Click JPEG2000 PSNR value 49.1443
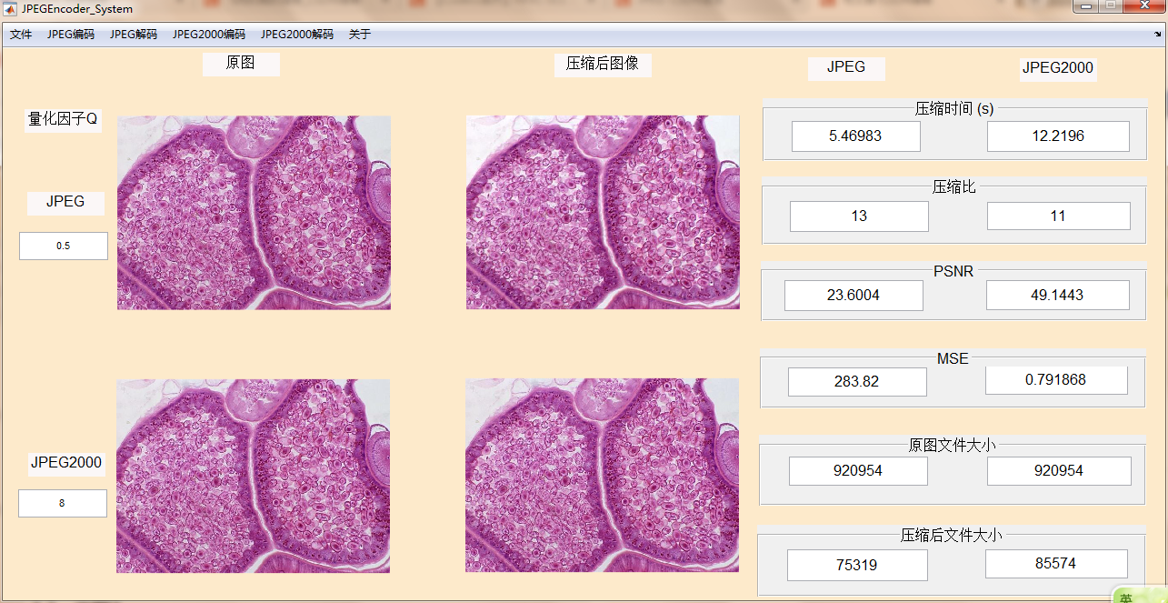Image resolution: width=1168 pixels, height=603 pixels. tap(1058, 295)
